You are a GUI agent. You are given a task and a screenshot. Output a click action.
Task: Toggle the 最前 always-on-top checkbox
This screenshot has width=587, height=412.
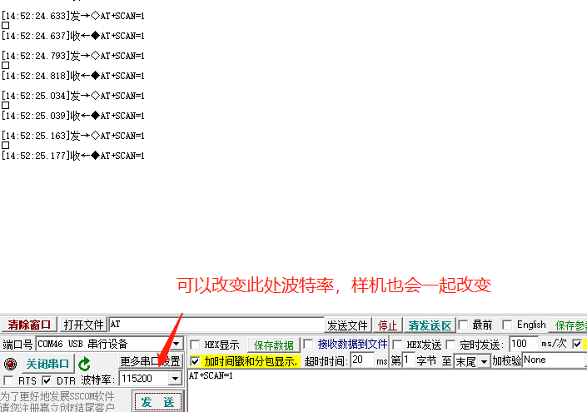click(x=463, y=325)
